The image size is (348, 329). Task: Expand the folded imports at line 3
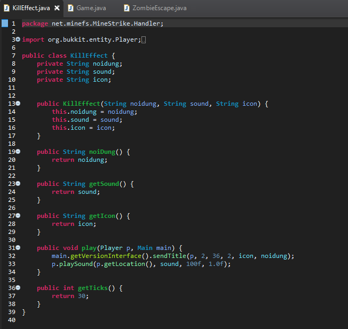pos(18,40)
